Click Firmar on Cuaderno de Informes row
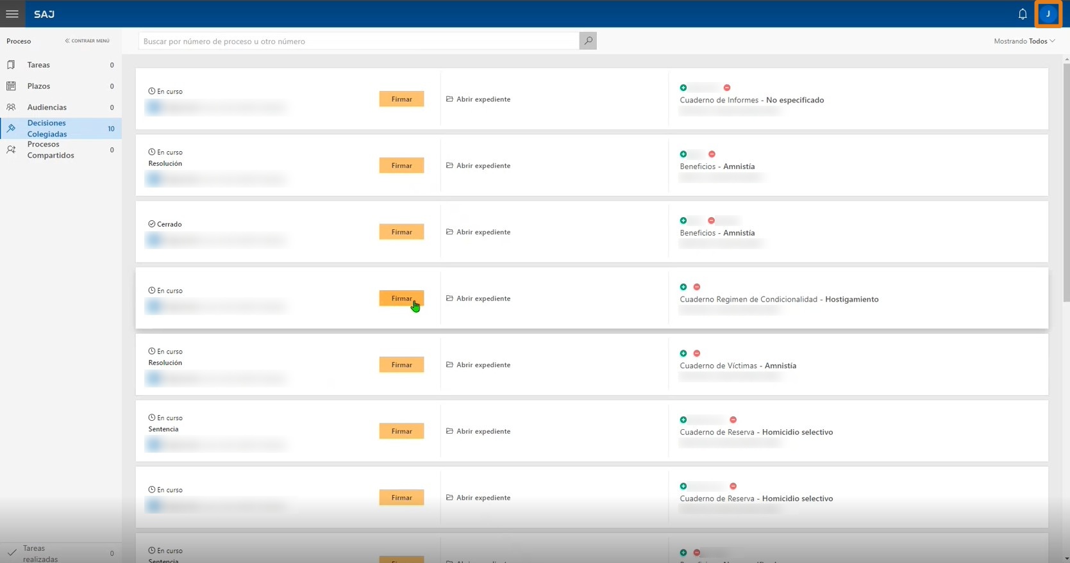Image resolution: width=1070 pixels, height=563 pixels. (401, 99)
